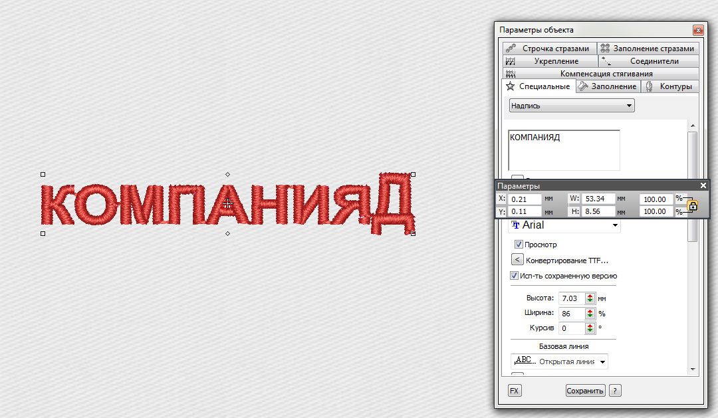Viewport: 718px width, 418px height.
Task: Click the Курсив spinner arrows
Action: (590, 328)
